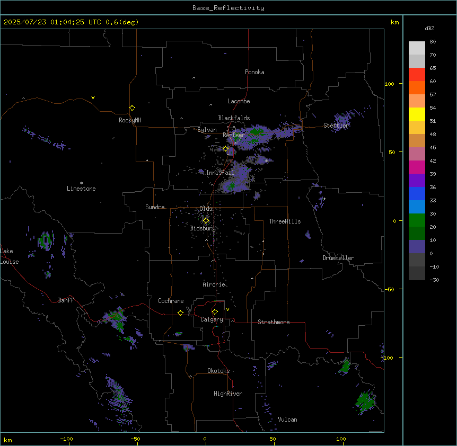This screenshot has width=457, height=446.
Task: Click the Sundre town label
Action: (x=155, y=207)
